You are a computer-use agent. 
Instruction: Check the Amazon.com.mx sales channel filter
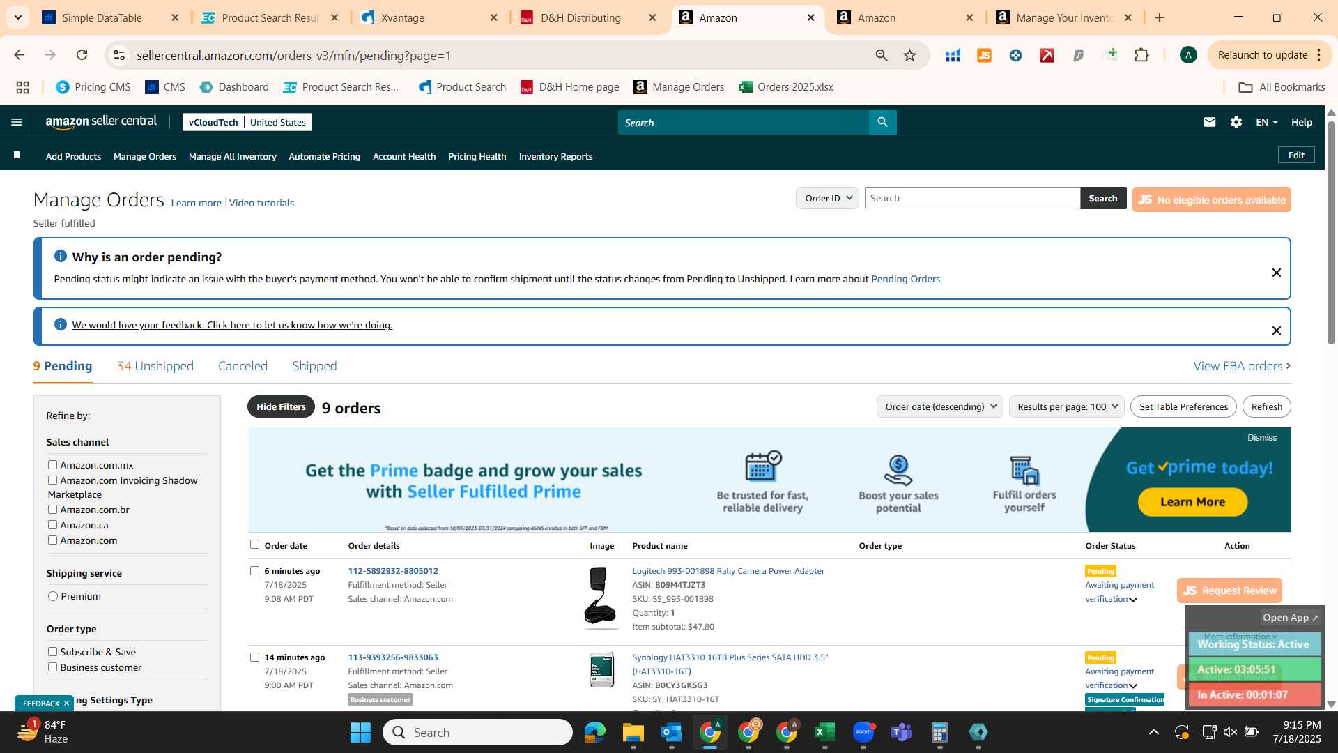point(52,464)
